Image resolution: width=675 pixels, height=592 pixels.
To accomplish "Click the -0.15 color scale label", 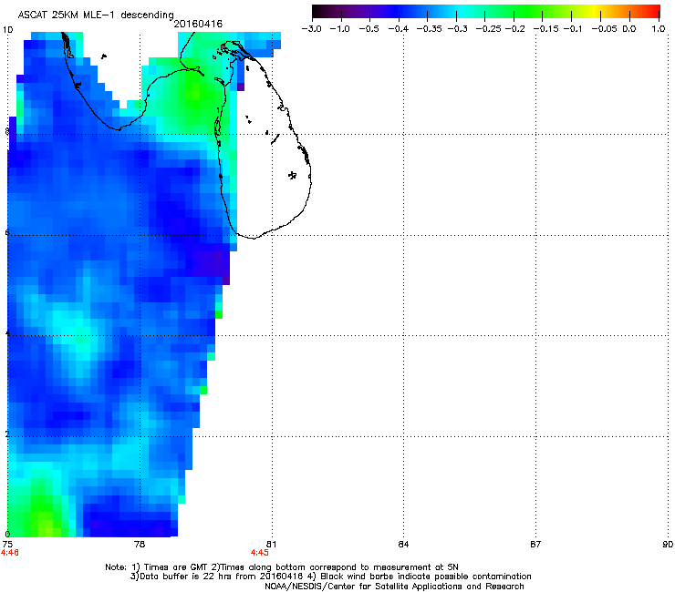I will point(545,29).
